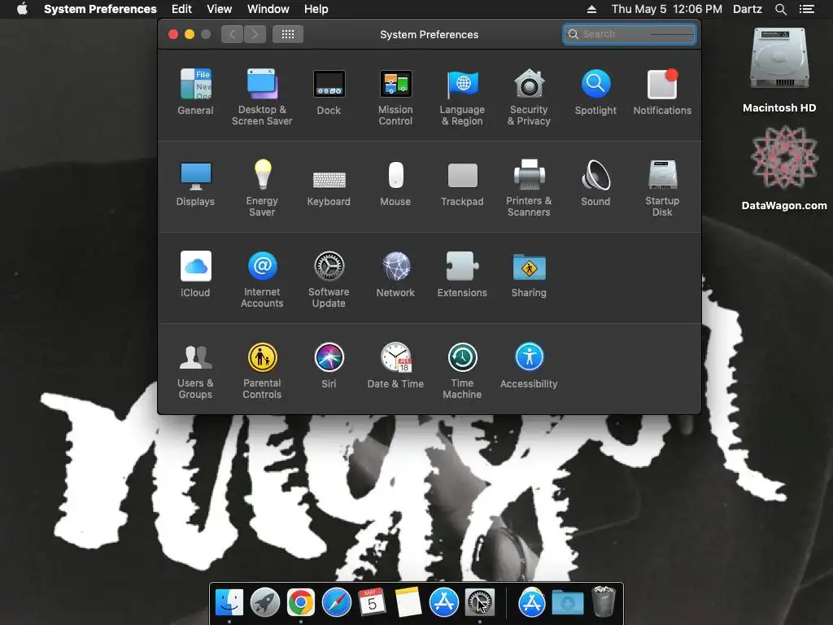This screenshot has width=833, height=625.
Task: Go forward with the right chevron button
Action: [x=255, y=34]
